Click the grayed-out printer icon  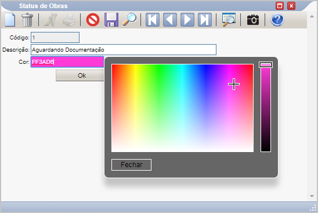pyautogui.click(x=69, y=20)
